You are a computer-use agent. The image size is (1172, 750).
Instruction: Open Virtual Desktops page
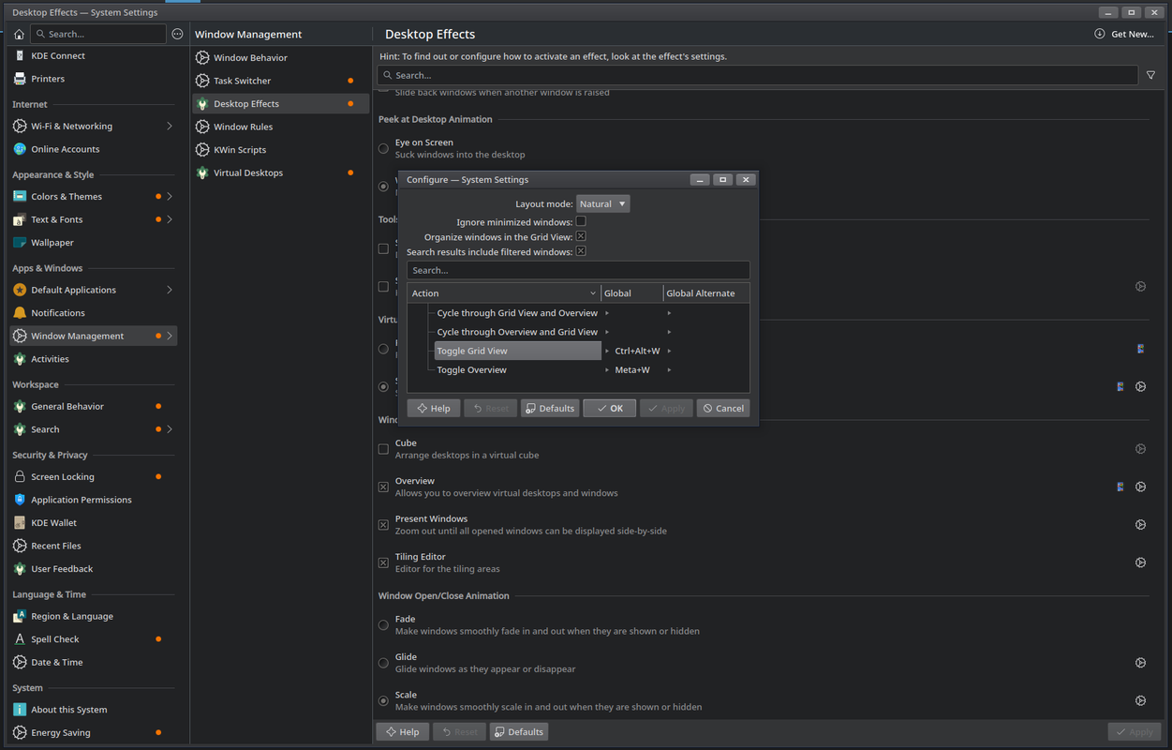pyautogui.click(x=281, y=172)
